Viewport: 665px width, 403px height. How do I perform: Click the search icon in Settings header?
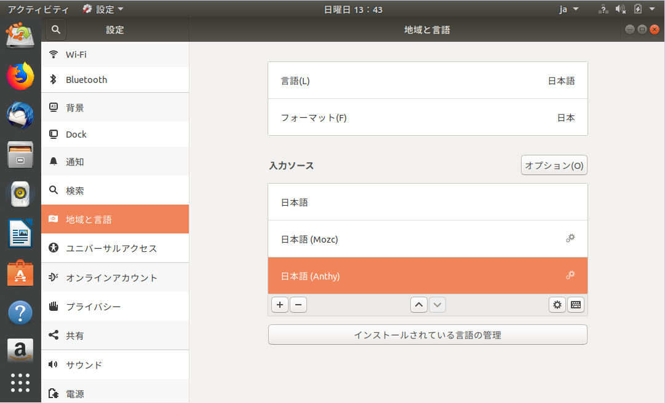coord(55,29)
